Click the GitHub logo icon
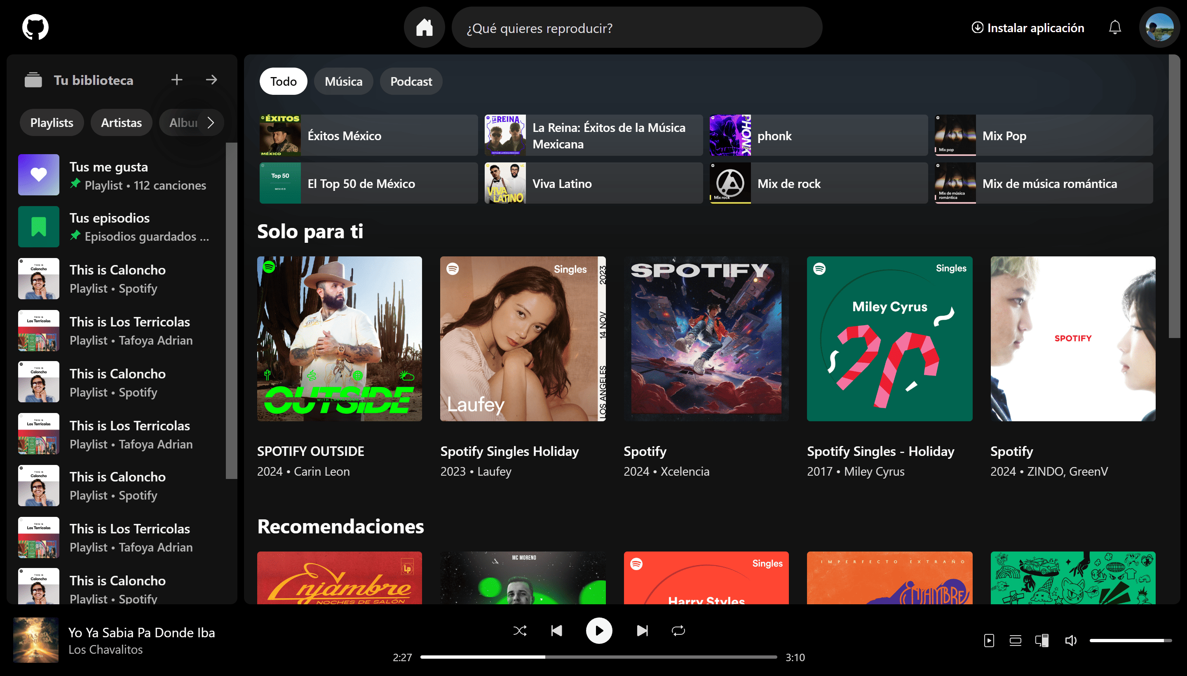The image size is (1187, 676). [x=35, y=27]
